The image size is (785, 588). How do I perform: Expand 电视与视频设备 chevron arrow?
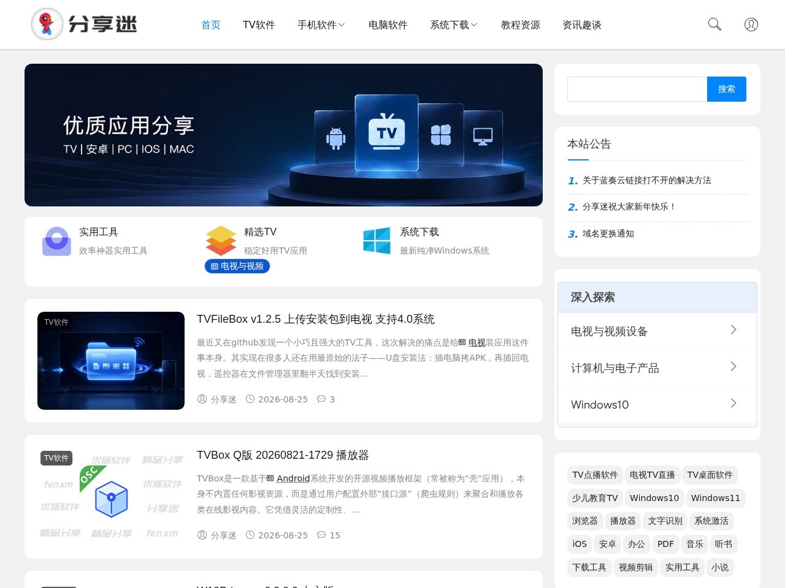(733, 330)
